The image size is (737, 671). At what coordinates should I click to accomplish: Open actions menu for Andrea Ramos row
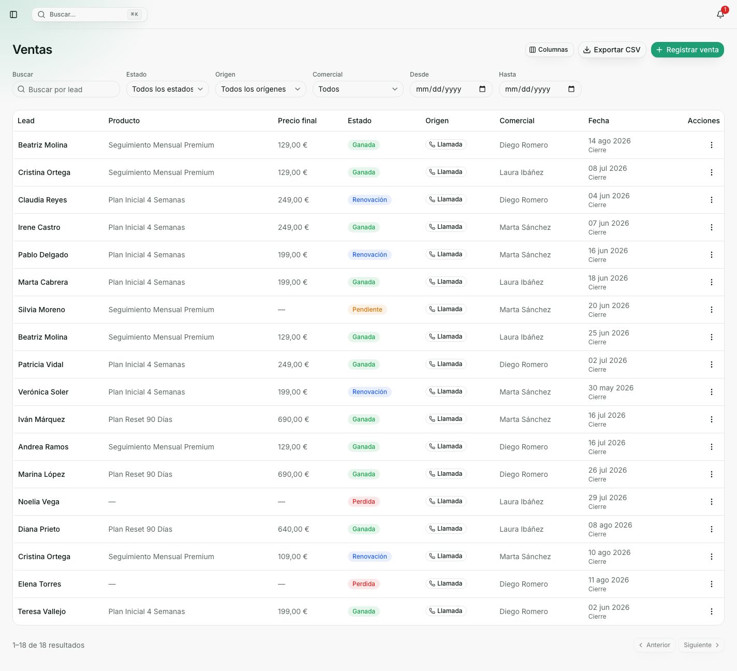(x=712, y=447)
